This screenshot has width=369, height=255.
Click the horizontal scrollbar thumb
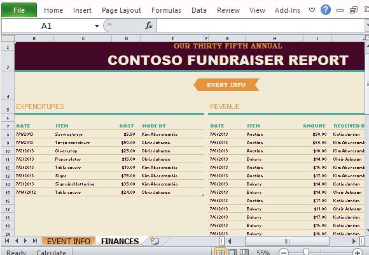(287, 241)
